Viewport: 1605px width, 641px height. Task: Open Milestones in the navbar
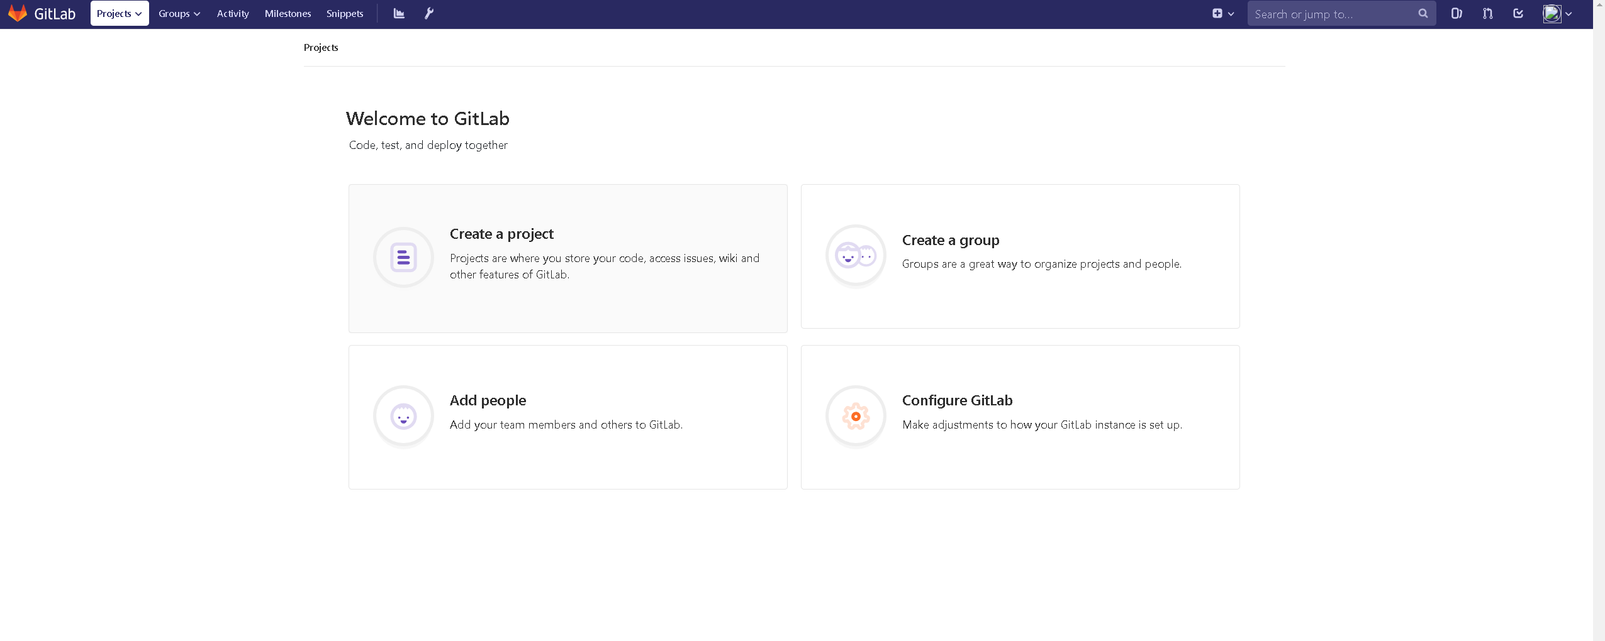288,13
